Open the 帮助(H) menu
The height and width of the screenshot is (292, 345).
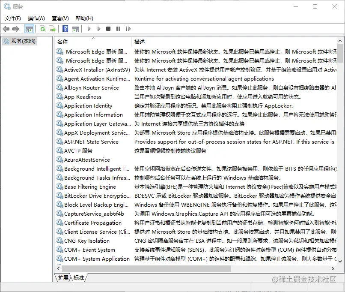point(84,18)
